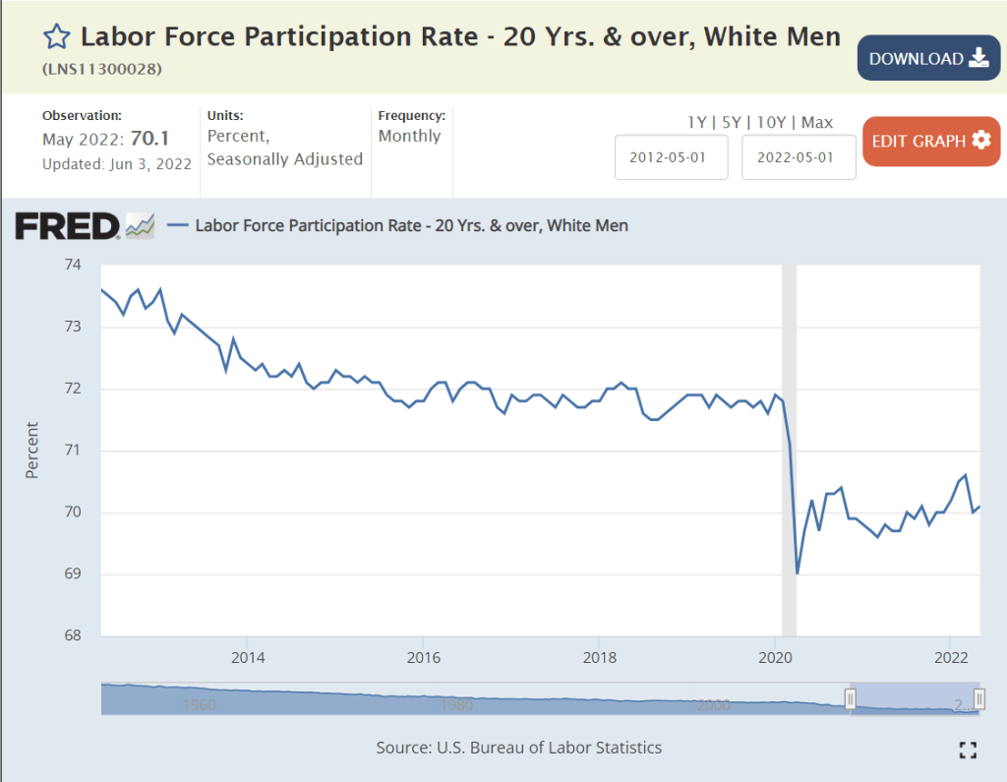Show the Max date range
This screenshot has width=1007, height=782.
[x=817, y=122]
